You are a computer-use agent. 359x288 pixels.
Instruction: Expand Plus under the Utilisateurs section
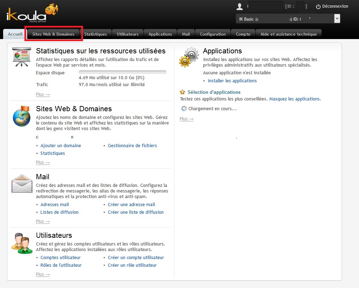pyautogui.click(x=43, y=274)
